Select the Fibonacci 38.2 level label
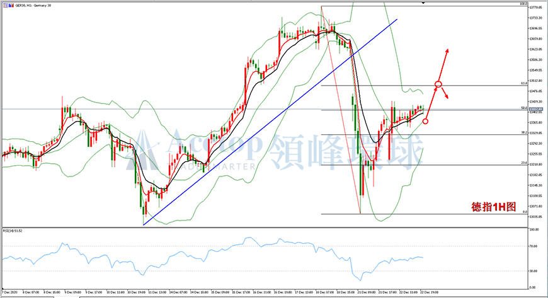 pos(524,132)
